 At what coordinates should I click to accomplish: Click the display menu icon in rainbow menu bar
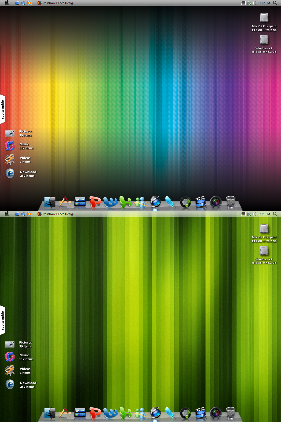click(x=243, y=3)
